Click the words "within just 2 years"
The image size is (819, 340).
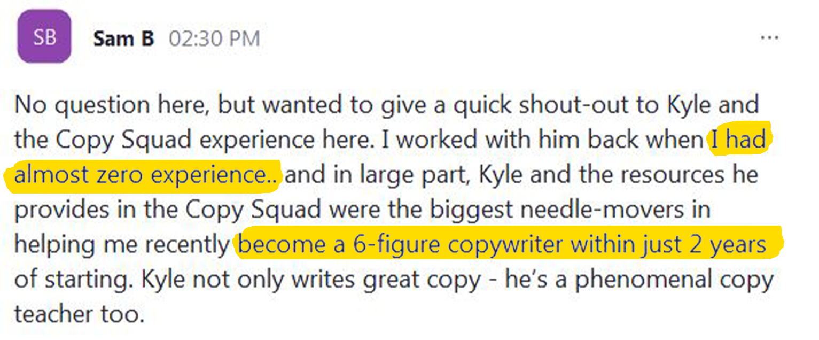pos(667,245)
